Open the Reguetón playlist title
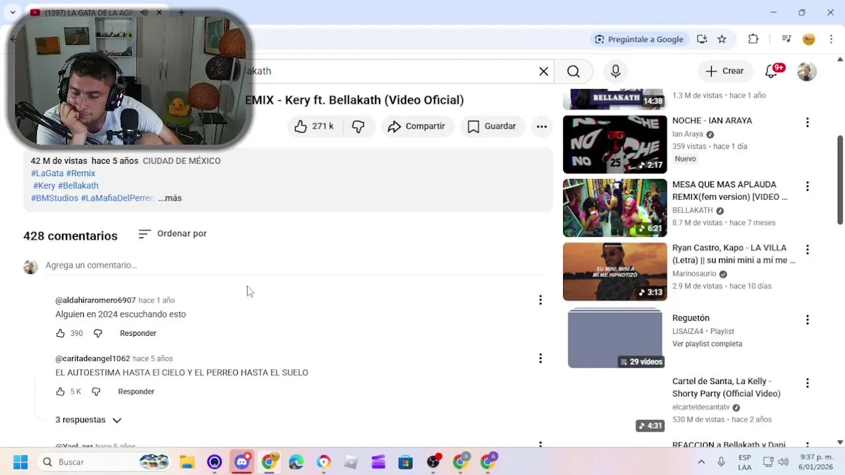845x475 pixels. tap(691, 318)
